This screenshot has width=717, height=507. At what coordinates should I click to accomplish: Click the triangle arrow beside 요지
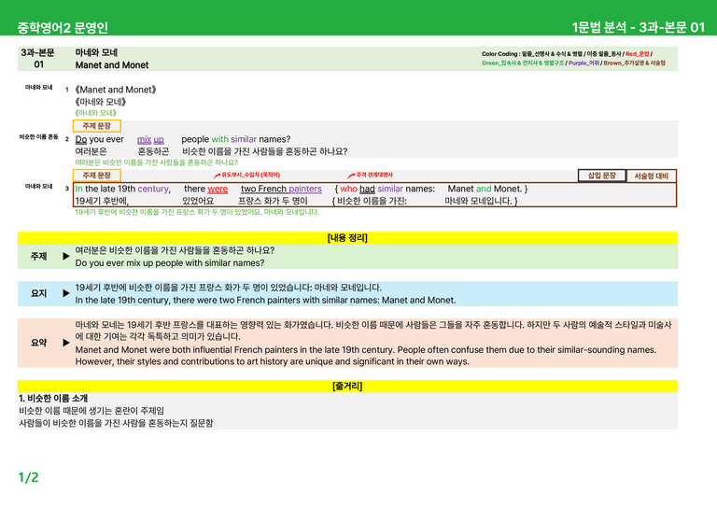[x=66, y=293]
